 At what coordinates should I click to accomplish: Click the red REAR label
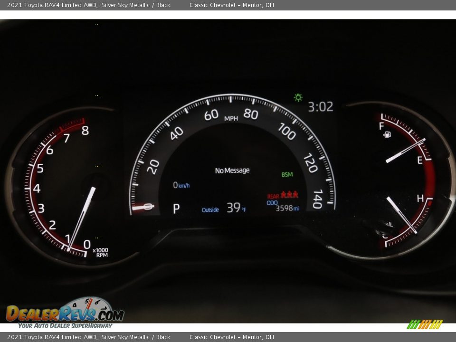tap(273, 196)
